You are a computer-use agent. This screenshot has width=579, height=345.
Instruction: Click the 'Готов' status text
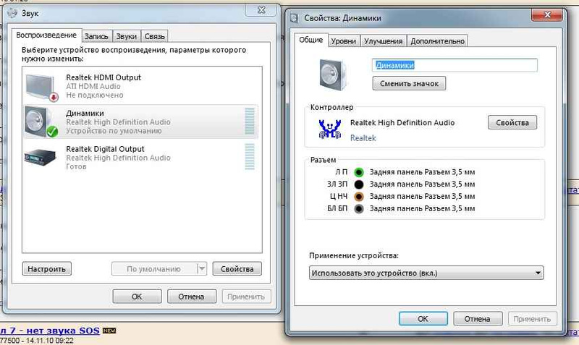click(76, 166)
